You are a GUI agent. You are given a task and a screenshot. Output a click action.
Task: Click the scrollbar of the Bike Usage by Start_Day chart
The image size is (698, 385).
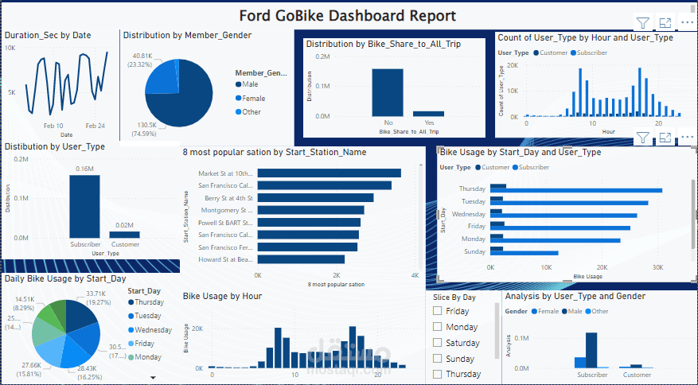pos(692,215)
